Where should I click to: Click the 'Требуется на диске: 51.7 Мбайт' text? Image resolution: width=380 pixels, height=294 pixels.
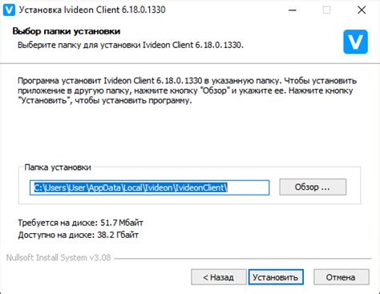click(80, 223)
